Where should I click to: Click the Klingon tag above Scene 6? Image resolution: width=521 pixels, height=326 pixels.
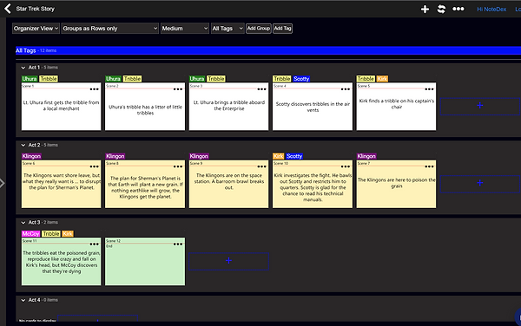pyautogui.click(x=31, y=156)
